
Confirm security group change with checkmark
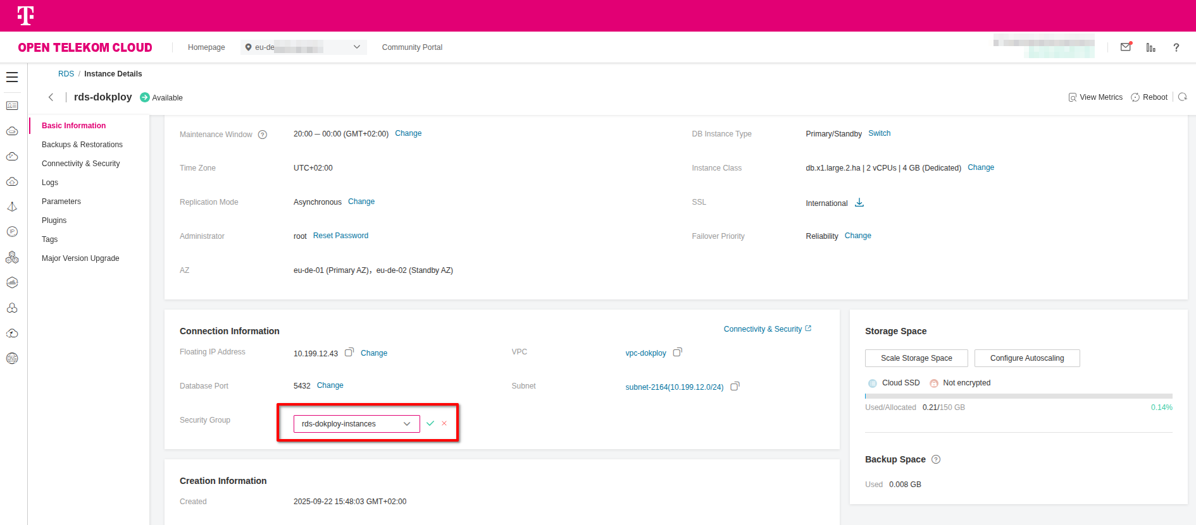click(x=430, y=423)
